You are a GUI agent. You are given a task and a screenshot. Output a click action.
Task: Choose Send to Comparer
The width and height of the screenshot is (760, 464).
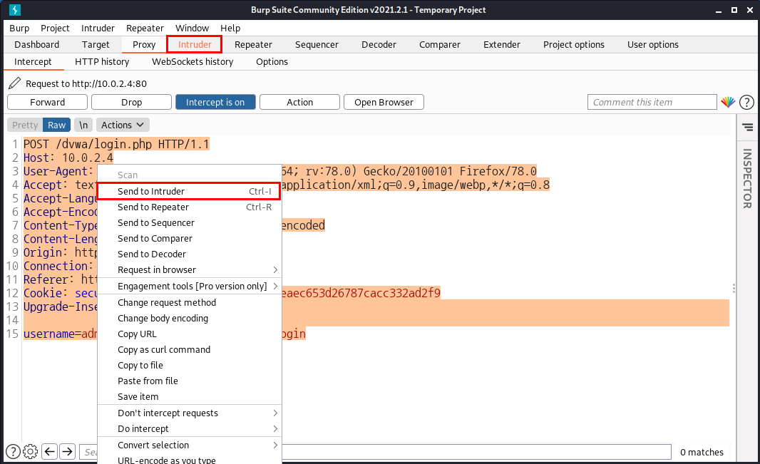(x=190, y=238)
